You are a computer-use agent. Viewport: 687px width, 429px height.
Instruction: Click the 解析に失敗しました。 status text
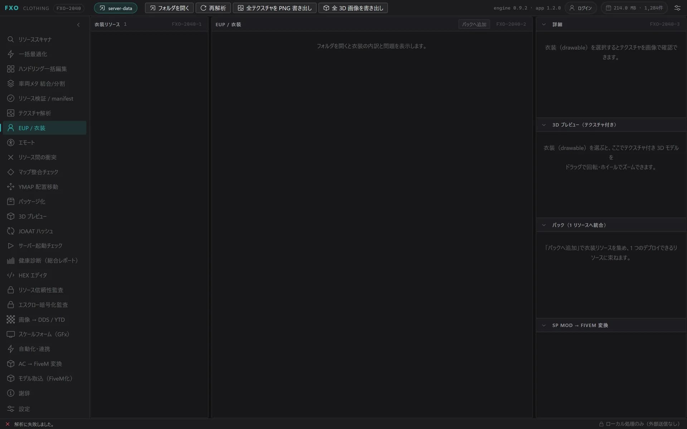coord(35,424)
